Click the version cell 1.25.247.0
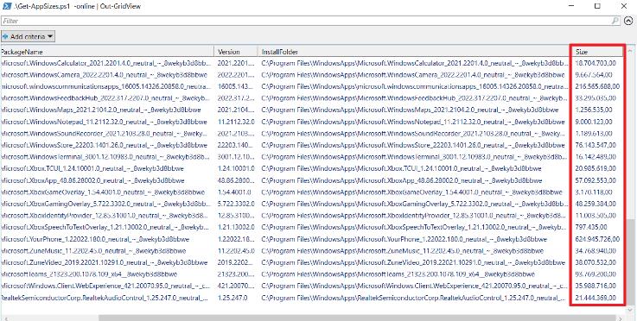Viewport: 637px width, 321px height. 233,298
